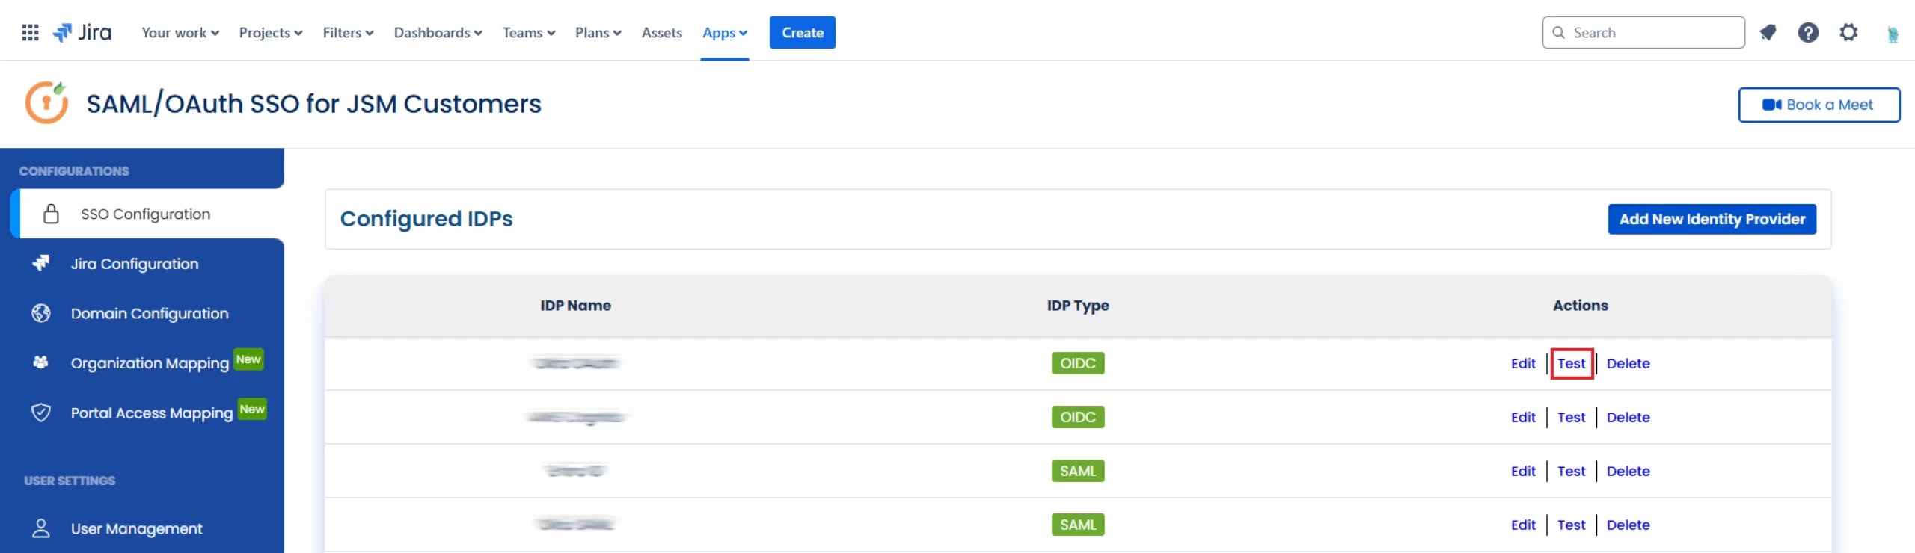
Task: Click the first row's OIDC type badge
Action: [x=1078, y=363]
